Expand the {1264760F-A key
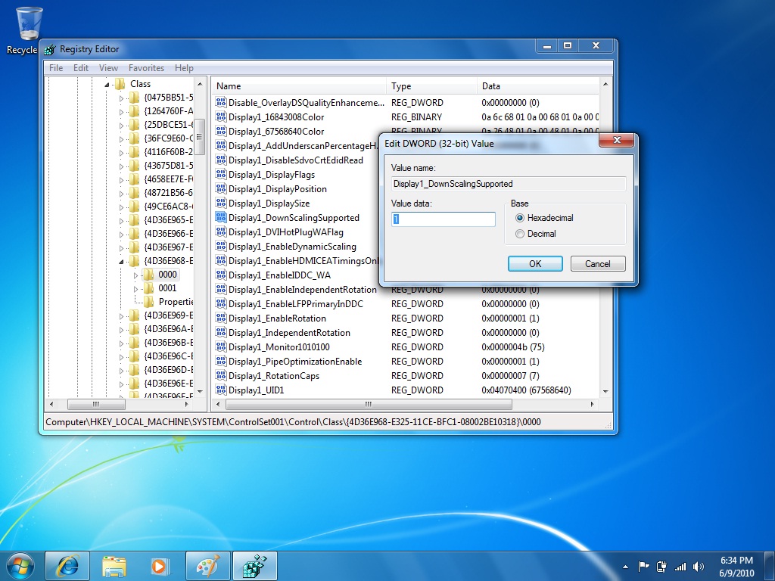 121,112
